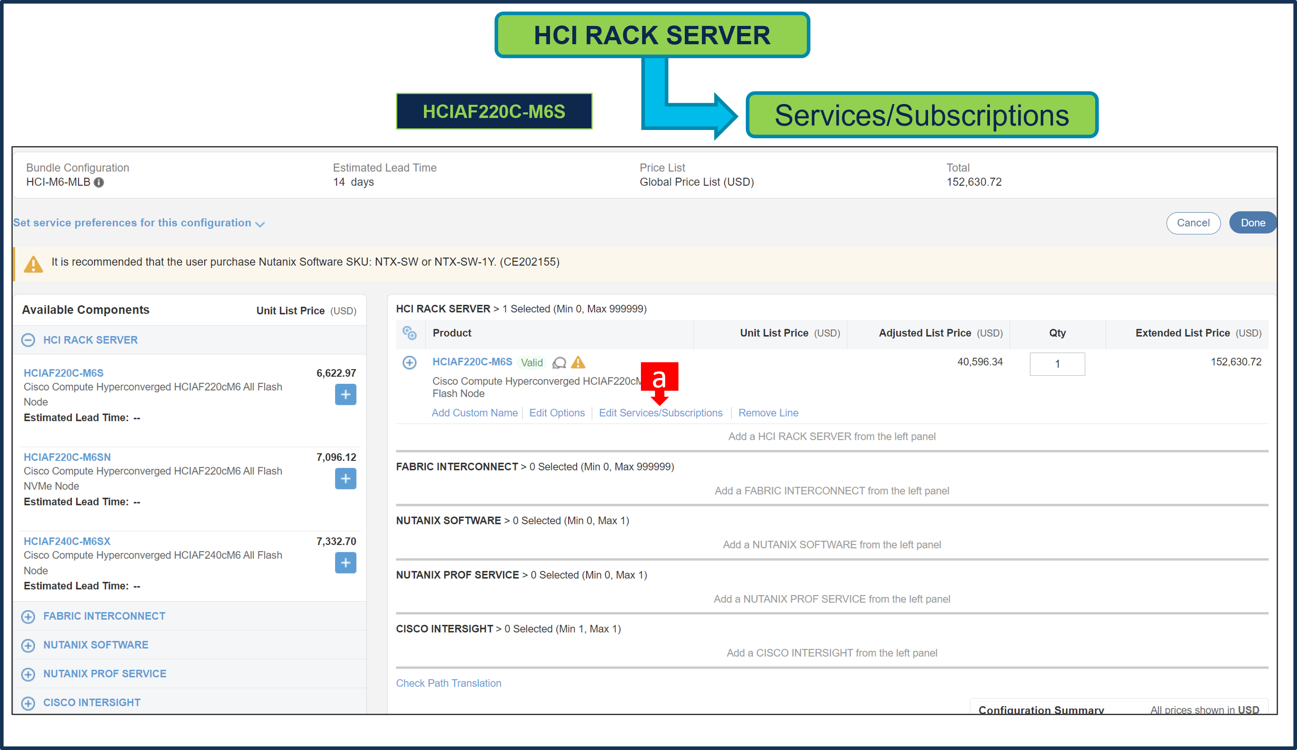Click 'Add a FABRIC INTERCONNECT from the left panel' text
This screenshot has height=750, width=1297.
point(831,491)
